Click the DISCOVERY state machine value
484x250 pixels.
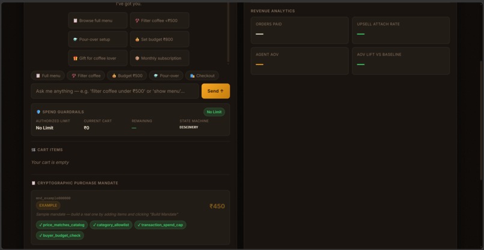click(189, 127)
